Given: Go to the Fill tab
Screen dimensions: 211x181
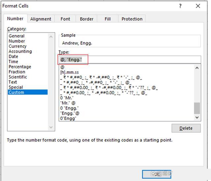Looking at the screenshot, I should [x=108, y=19].
